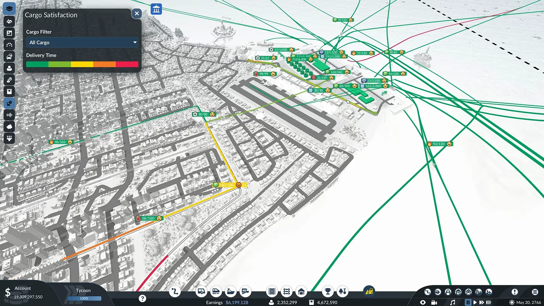Open the ship construction menu
The image size is (544, 306).
click(231, 291)
